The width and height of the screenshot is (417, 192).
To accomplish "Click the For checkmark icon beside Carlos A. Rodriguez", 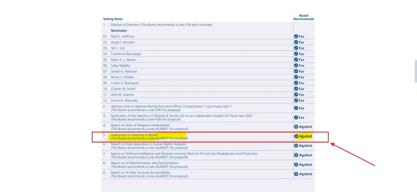I will [x=296, y=83].
